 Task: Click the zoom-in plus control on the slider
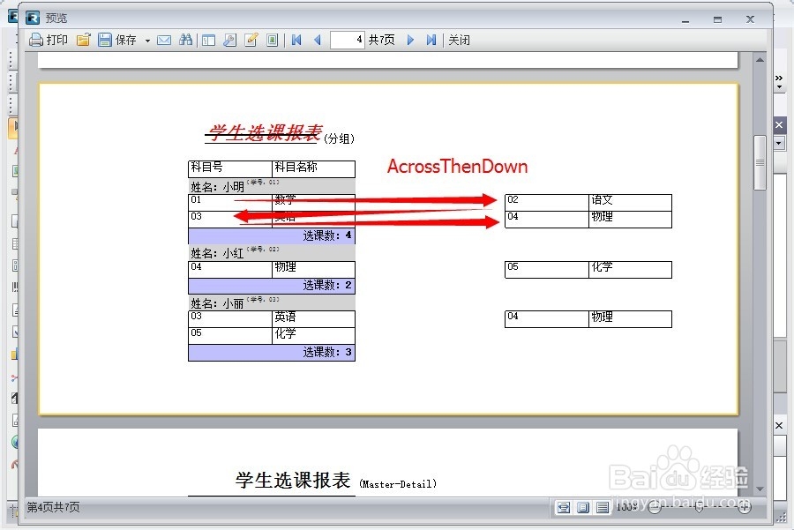click(x=743, y=508)
